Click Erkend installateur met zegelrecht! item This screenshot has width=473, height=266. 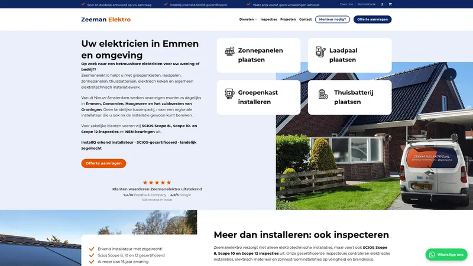click(129, 249)
